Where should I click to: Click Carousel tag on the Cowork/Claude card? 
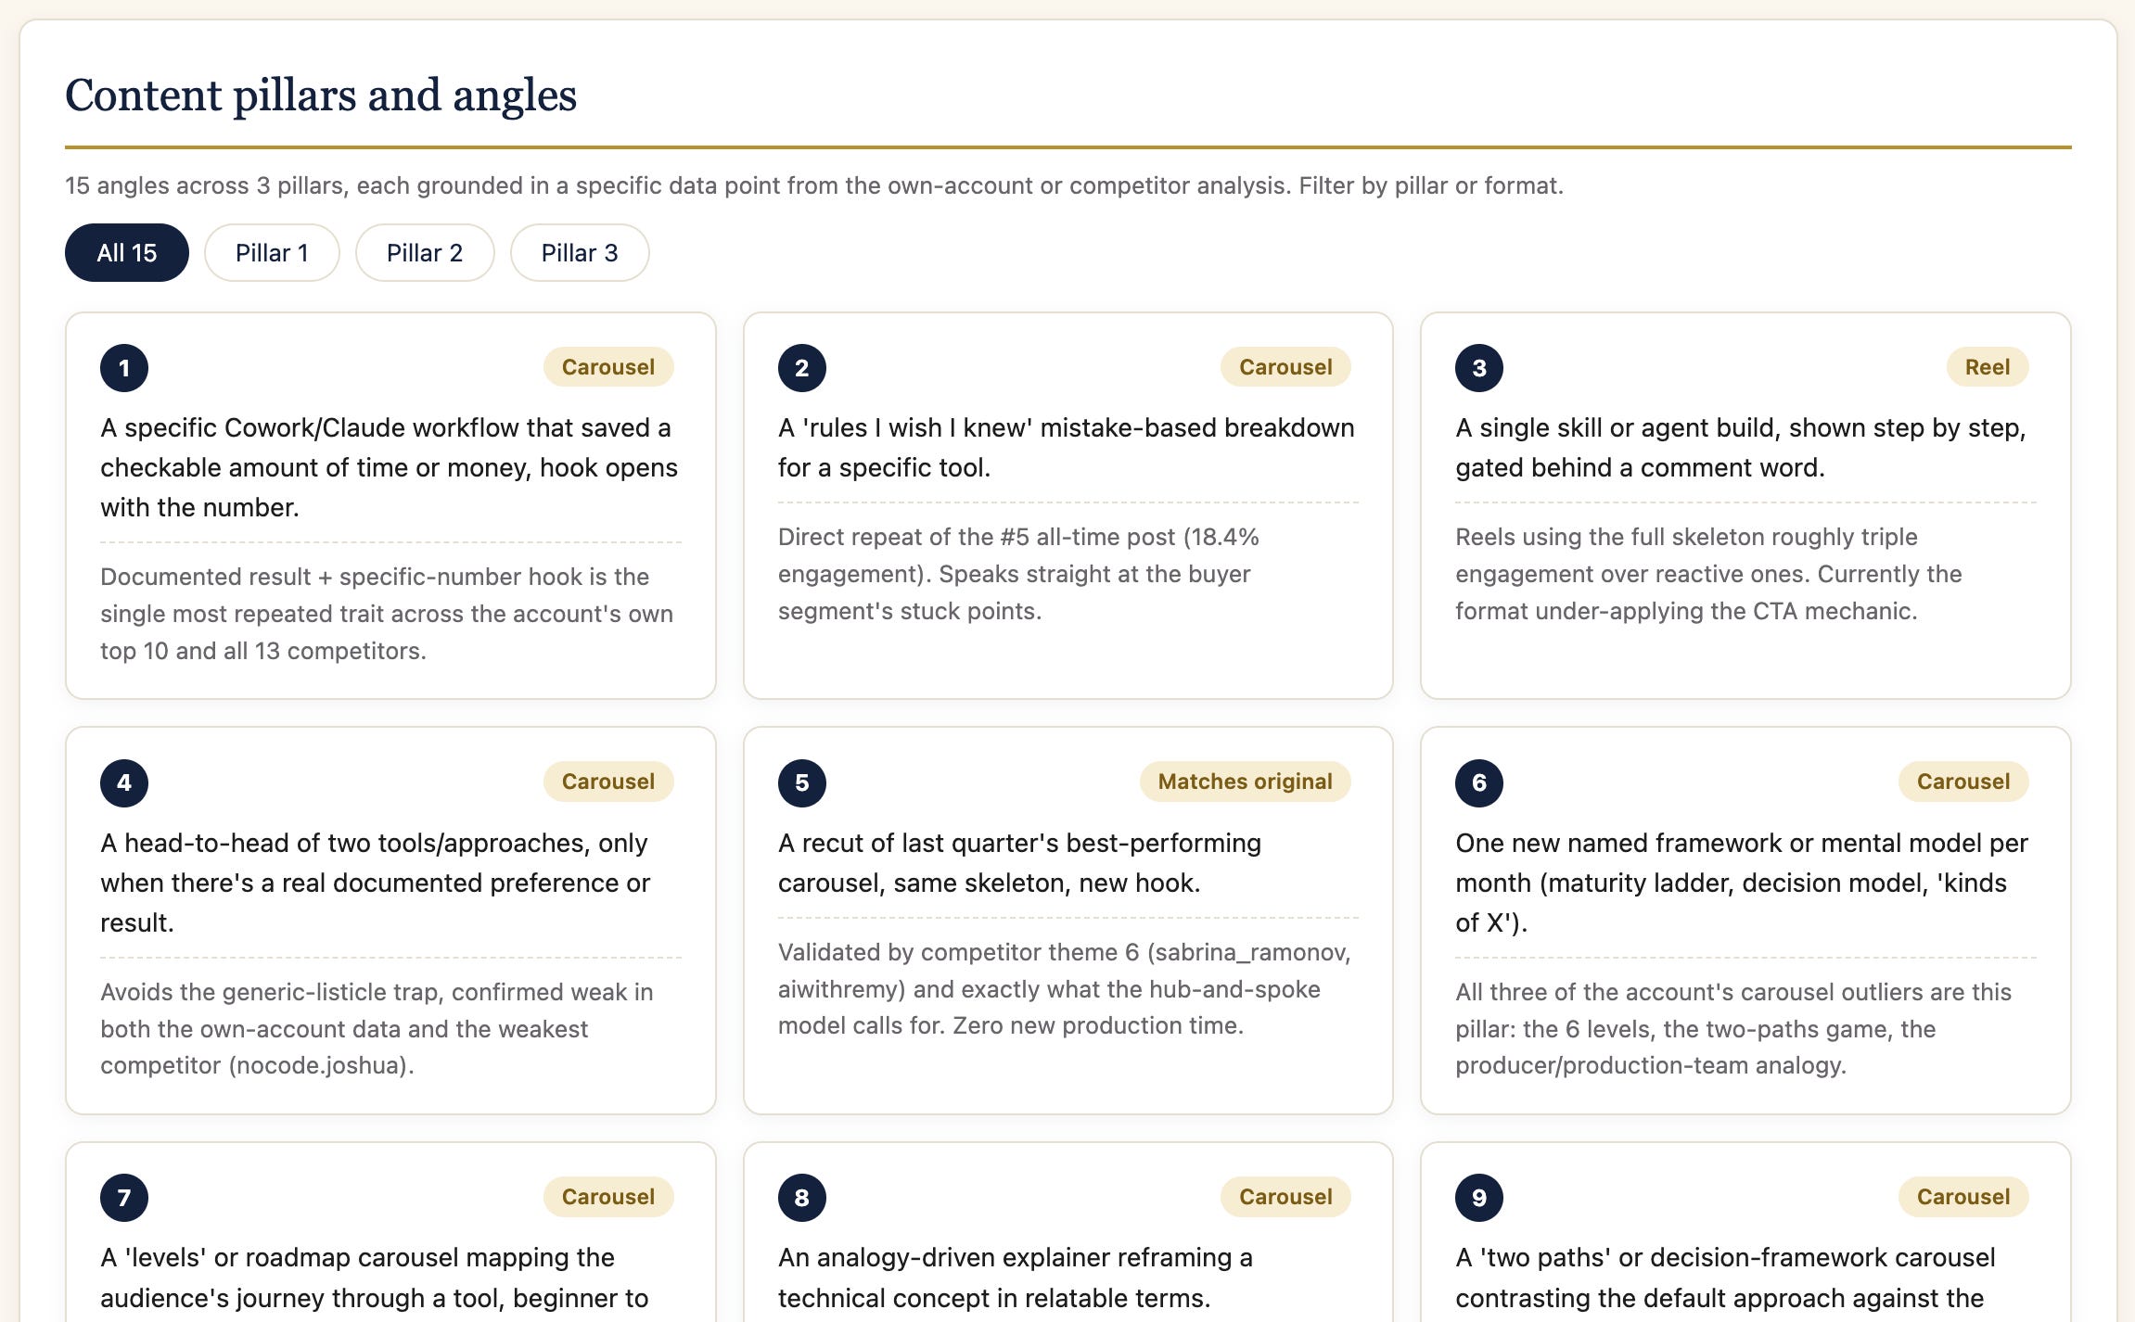(608, 367)
